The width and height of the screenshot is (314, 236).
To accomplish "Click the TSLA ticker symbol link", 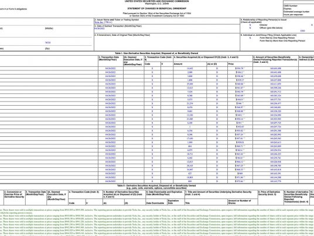I will (x=108, y=22).
